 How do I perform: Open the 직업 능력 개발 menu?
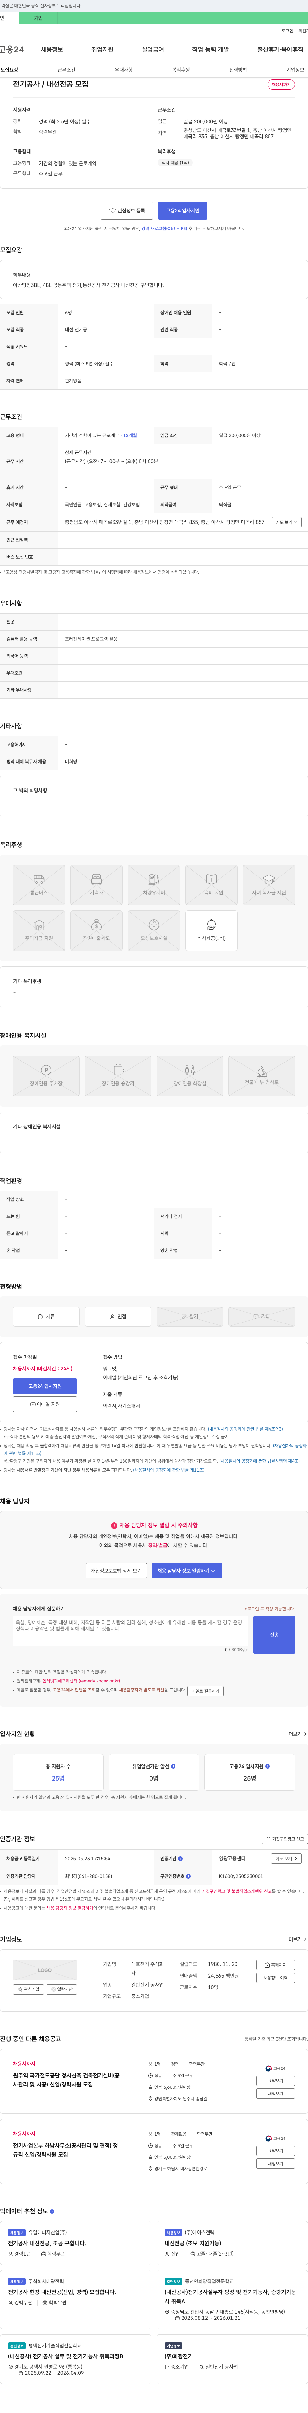tap(211, 49)
